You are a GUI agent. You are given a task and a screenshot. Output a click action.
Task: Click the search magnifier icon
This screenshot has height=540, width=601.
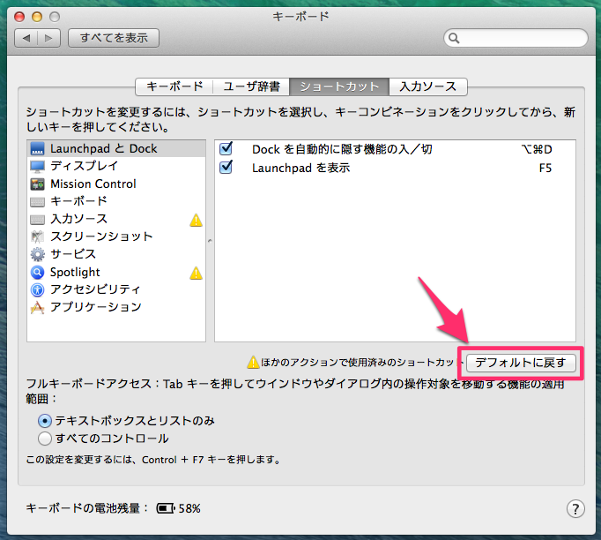coord(454,38)
